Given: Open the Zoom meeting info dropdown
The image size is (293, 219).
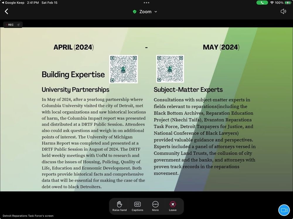Looking at the screenshot, I should tap(145, 12).
